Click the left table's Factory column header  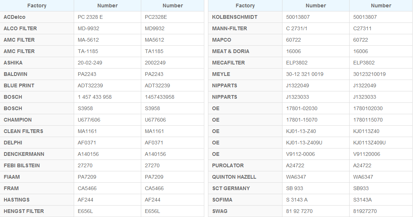[37, 6]
